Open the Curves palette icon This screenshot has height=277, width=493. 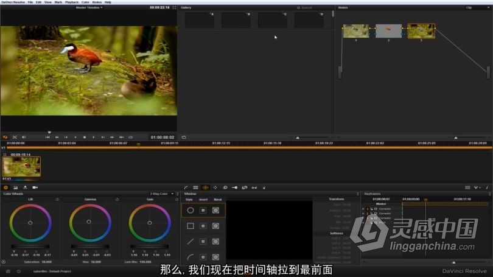(186, 188)
